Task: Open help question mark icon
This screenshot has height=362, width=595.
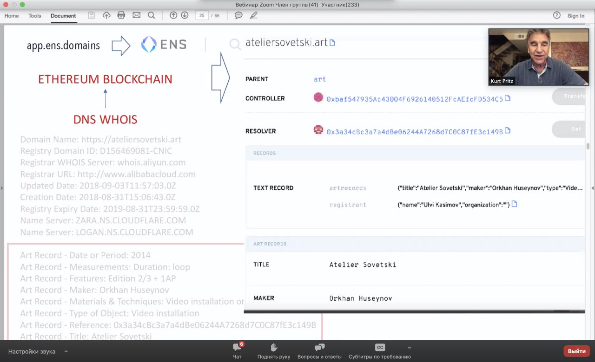Action: click(557, 15)
